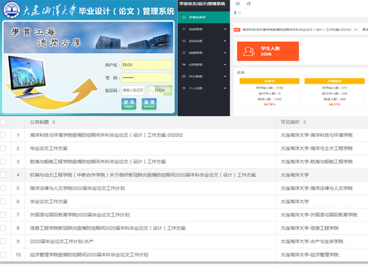The height and width of the screenshot is (265, 368).
Task: Open 海洋法律与人文学院2020届毕业论文工作计划
Action: click(77, 188)
